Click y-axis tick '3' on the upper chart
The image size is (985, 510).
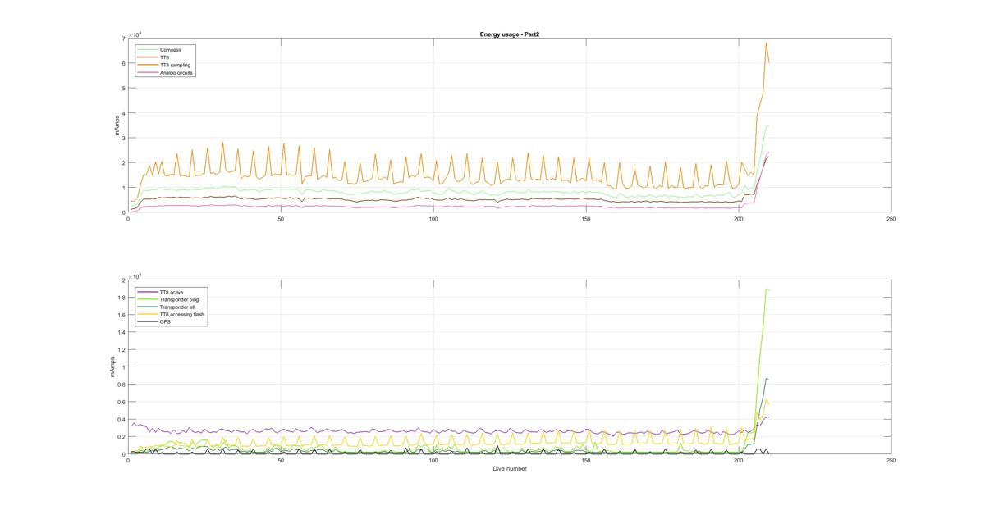coord(123,138)
